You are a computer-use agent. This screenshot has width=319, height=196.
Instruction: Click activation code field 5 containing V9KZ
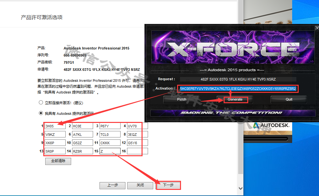pyautogui.click(x=55, y=134)
